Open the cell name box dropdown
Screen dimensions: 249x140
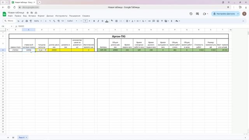(12, 26)
